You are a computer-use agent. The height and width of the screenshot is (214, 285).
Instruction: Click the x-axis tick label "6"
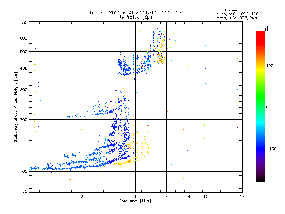(x=166, y=197)
